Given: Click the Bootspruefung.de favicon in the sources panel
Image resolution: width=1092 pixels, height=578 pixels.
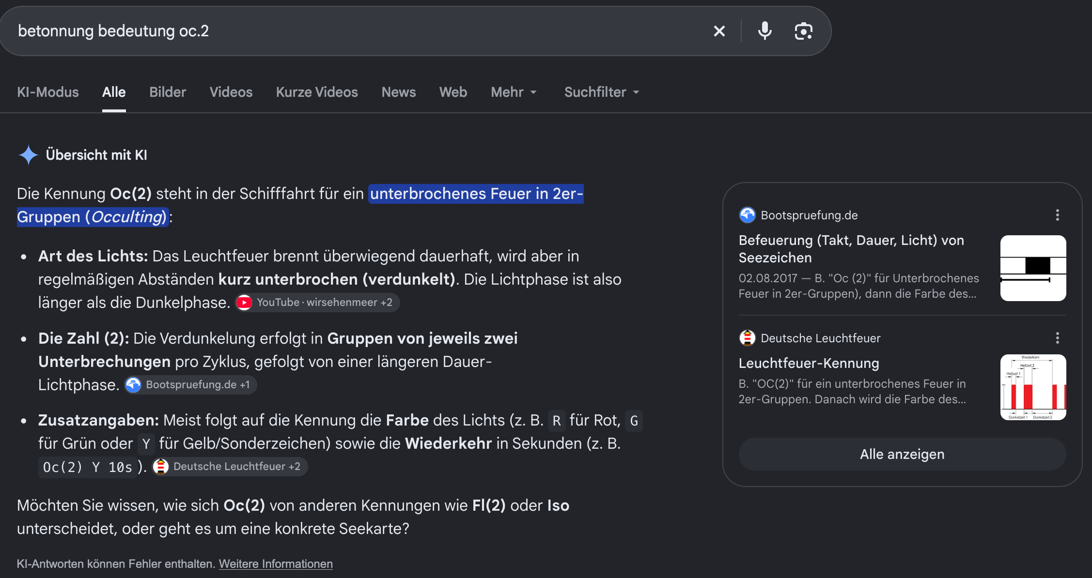Looking at the screenshot, I should pyautogui.click(x=748, y=215).
